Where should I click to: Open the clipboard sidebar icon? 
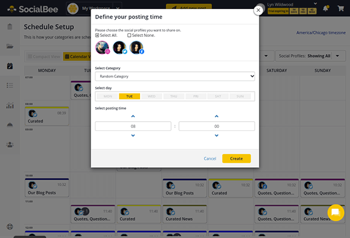(10, 27)
